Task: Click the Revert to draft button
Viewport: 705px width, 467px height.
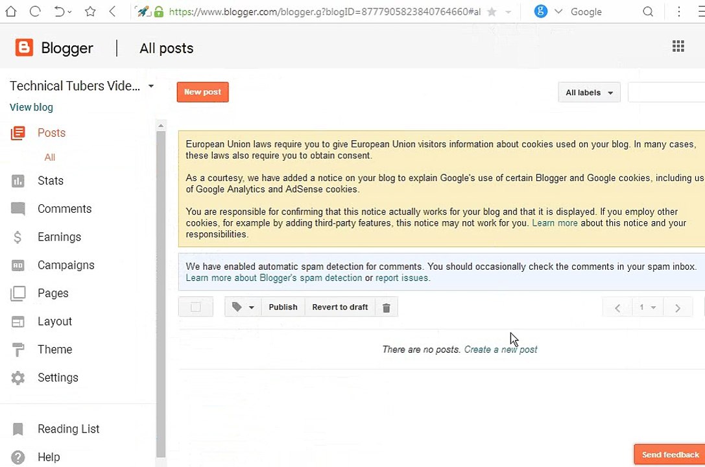Action: click(x=340, y=307)
